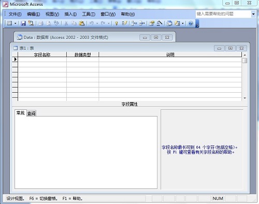Click the Database Window icon
Screen dimensions: 259x204
click(x=169, y=23)
